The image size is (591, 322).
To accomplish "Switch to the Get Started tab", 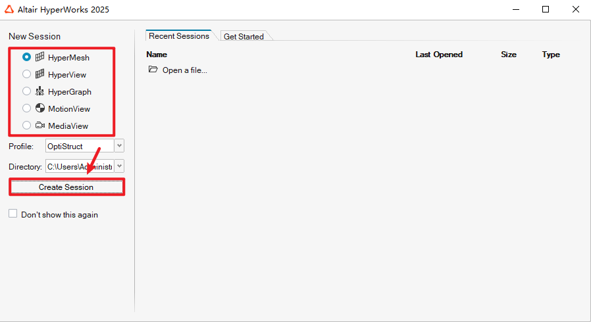I will coord(244,37).
